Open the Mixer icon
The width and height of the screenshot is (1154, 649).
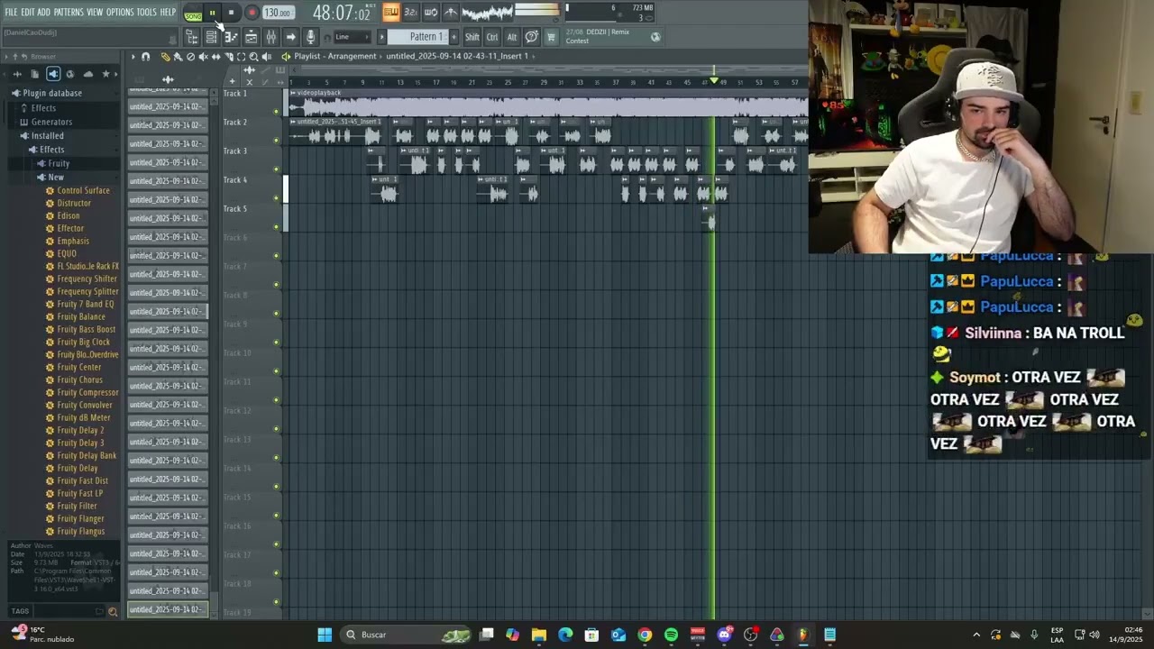[x=270, y=37]
